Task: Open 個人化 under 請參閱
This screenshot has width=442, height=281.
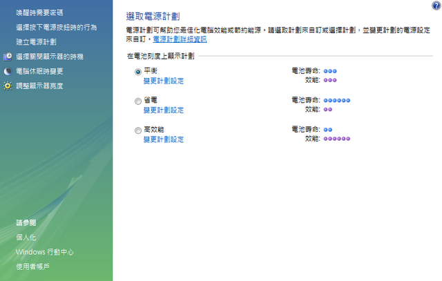Action: tap(26, 238)
